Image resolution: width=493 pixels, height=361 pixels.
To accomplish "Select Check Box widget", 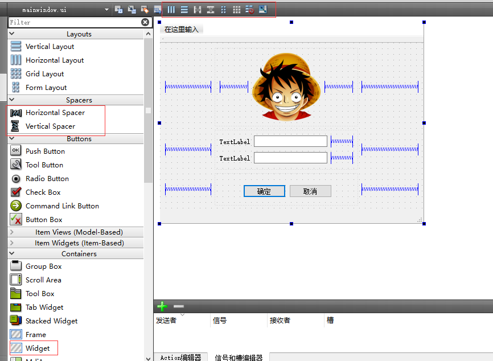I will click(35, 192).
